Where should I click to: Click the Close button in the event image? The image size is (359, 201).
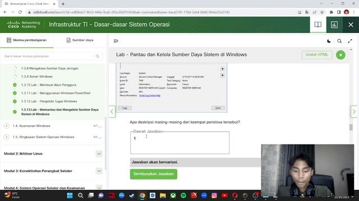218,108
